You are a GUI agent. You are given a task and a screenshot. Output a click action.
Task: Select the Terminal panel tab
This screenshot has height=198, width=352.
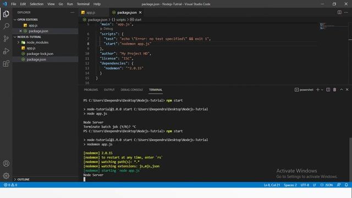point(155,90)
